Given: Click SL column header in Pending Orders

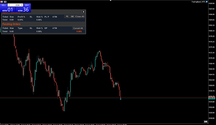Looking at the screenshot, I should tap(31, 28).
